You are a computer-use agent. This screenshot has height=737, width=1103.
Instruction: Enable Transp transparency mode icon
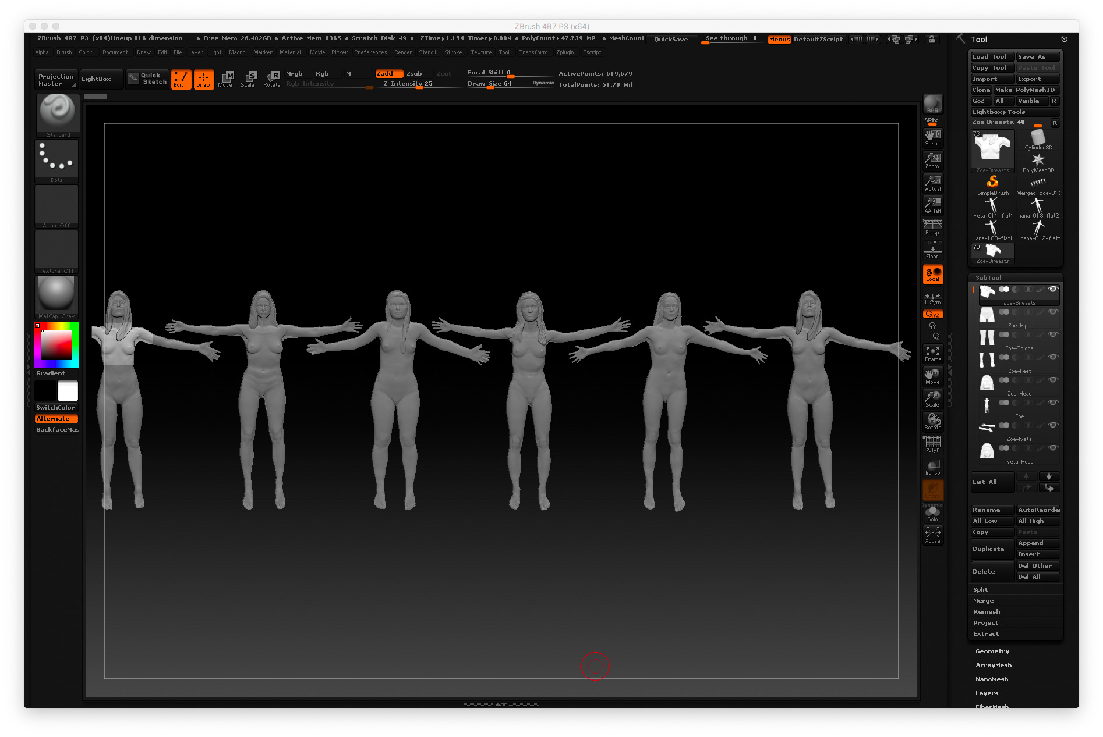pos(932,467)
